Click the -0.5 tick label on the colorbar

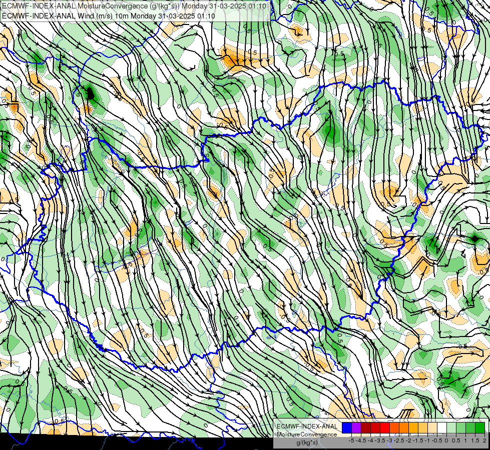click(437, 440)
